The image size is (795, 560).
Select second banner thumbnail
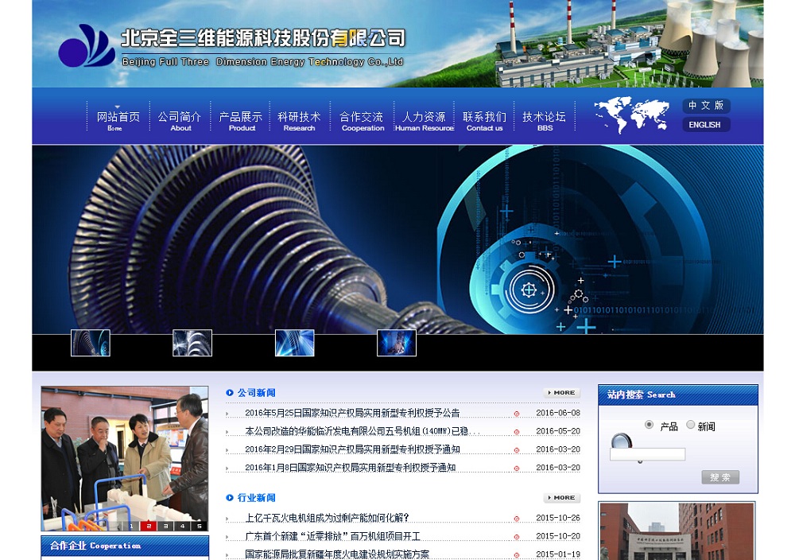pos(192,342)
